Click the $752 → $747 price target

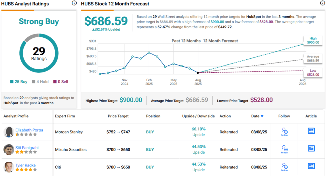(x=118, y=132)
